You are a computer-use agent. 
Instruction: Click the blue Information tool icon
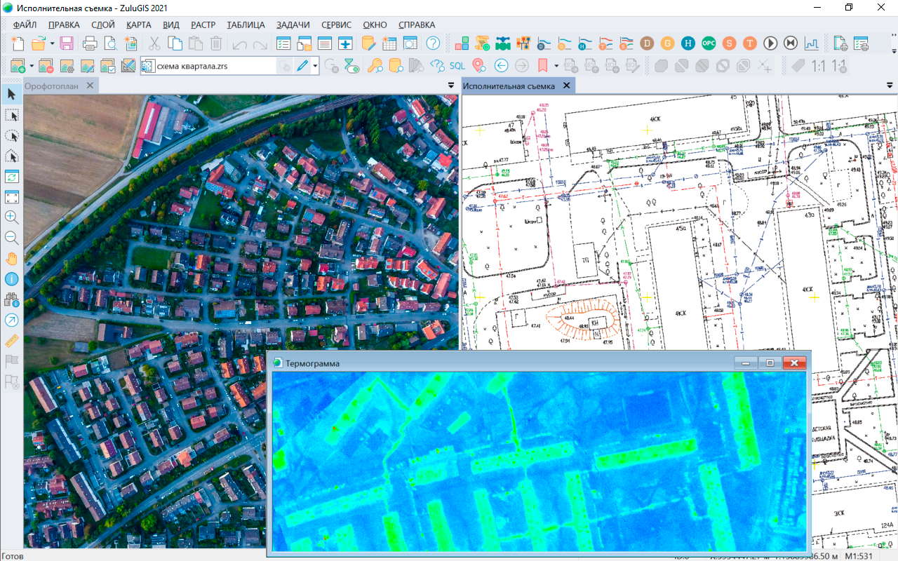pyautogui.click(x=12, y=279)
